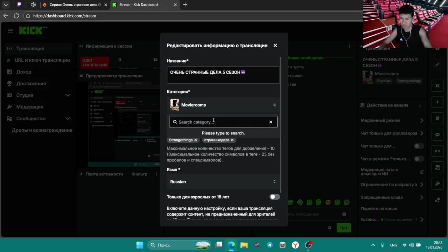Click the pencil edit icon in stream info panel

[437, 64]
